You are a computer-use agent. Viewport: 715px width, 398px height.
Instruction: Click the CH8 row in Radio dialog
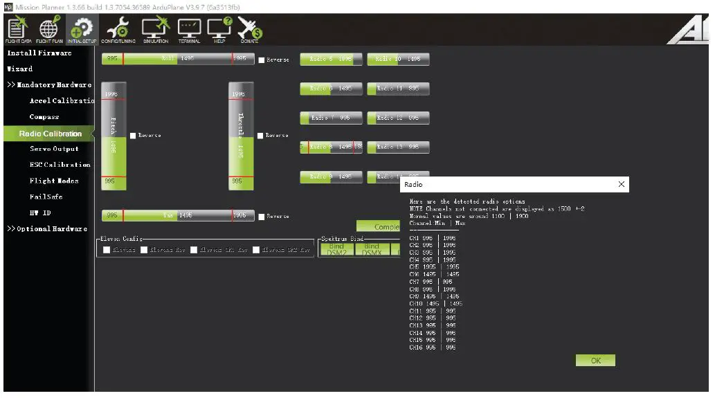[x=433, y=289]
